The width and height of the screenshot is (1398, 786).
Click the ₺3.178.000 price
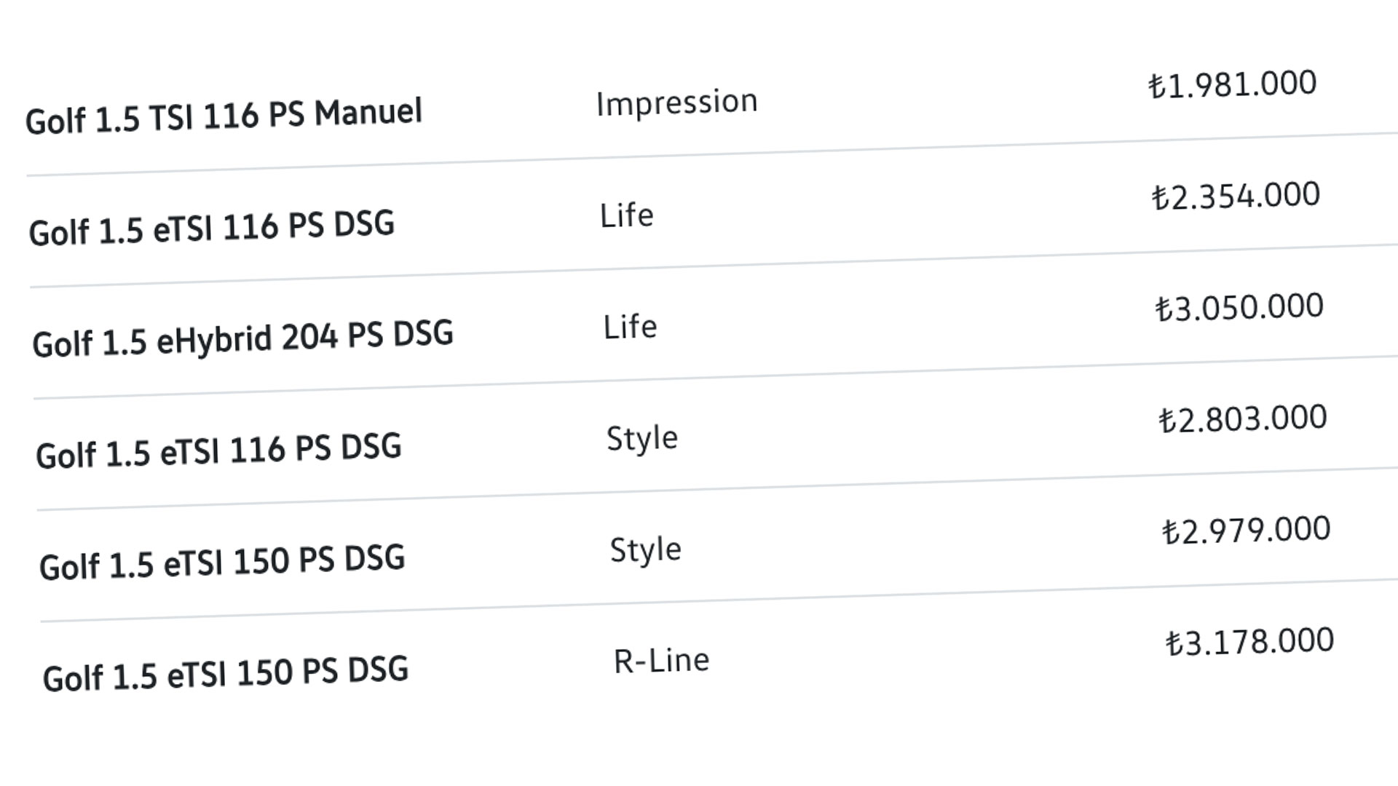(x=1250, y=642)
